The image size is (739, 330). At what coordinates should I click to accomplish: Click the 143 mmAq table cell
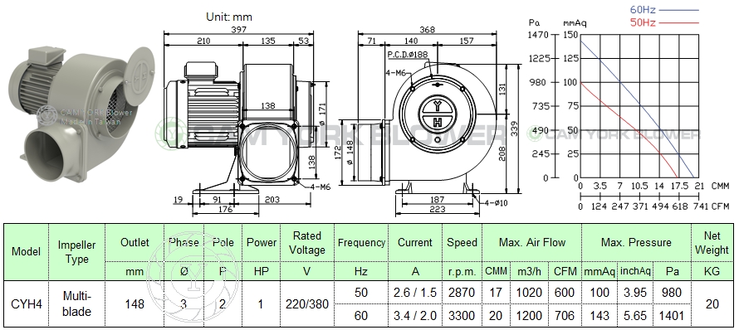[600, 315]
